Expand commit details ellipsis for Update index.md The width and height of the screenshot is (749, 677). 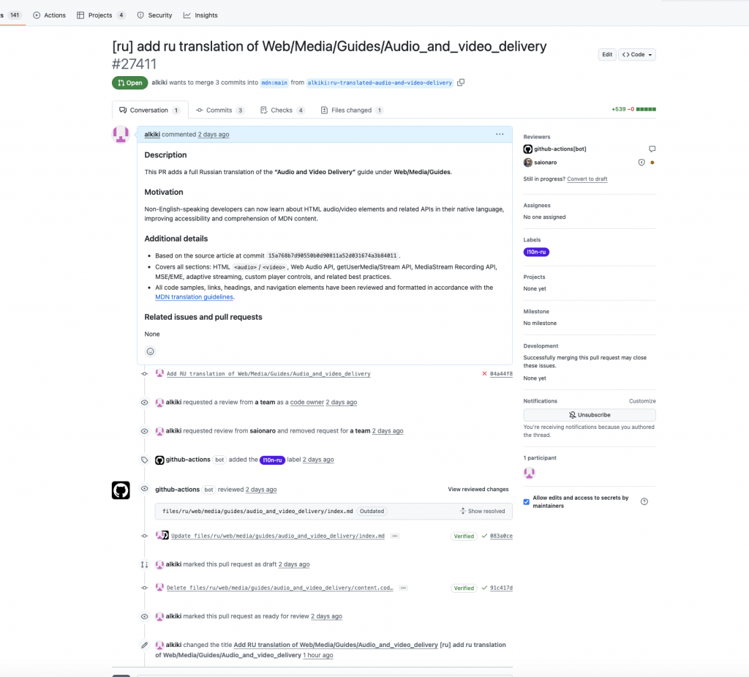tap(395, 536)
